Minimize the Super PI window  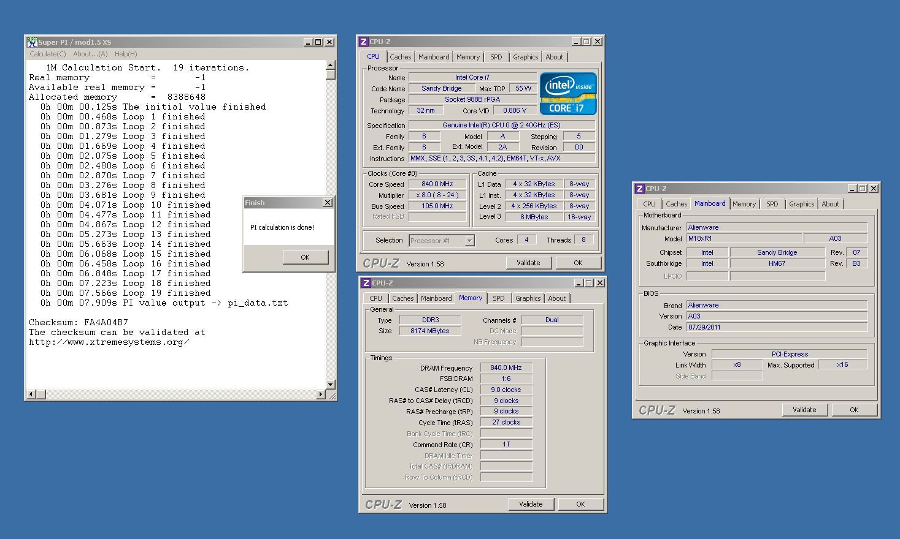click(308, 42)
